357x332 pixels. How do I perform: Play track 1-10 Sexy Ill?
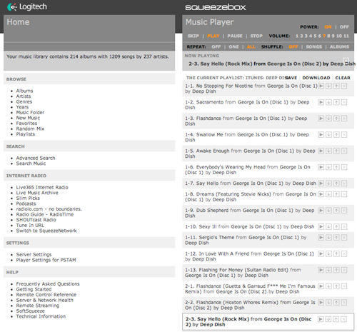coord(321,226)
